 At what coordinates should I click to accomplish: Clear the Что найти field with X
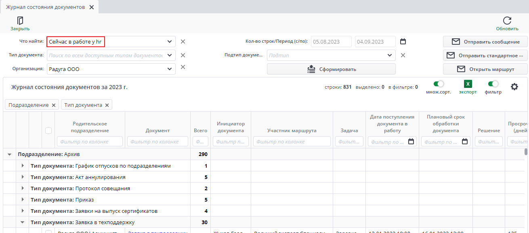[x=183, y=42]
